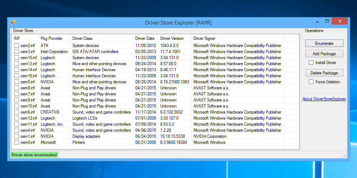Click the Driver Version column header
Screen dimensions: 357x178
click(175, 38)
